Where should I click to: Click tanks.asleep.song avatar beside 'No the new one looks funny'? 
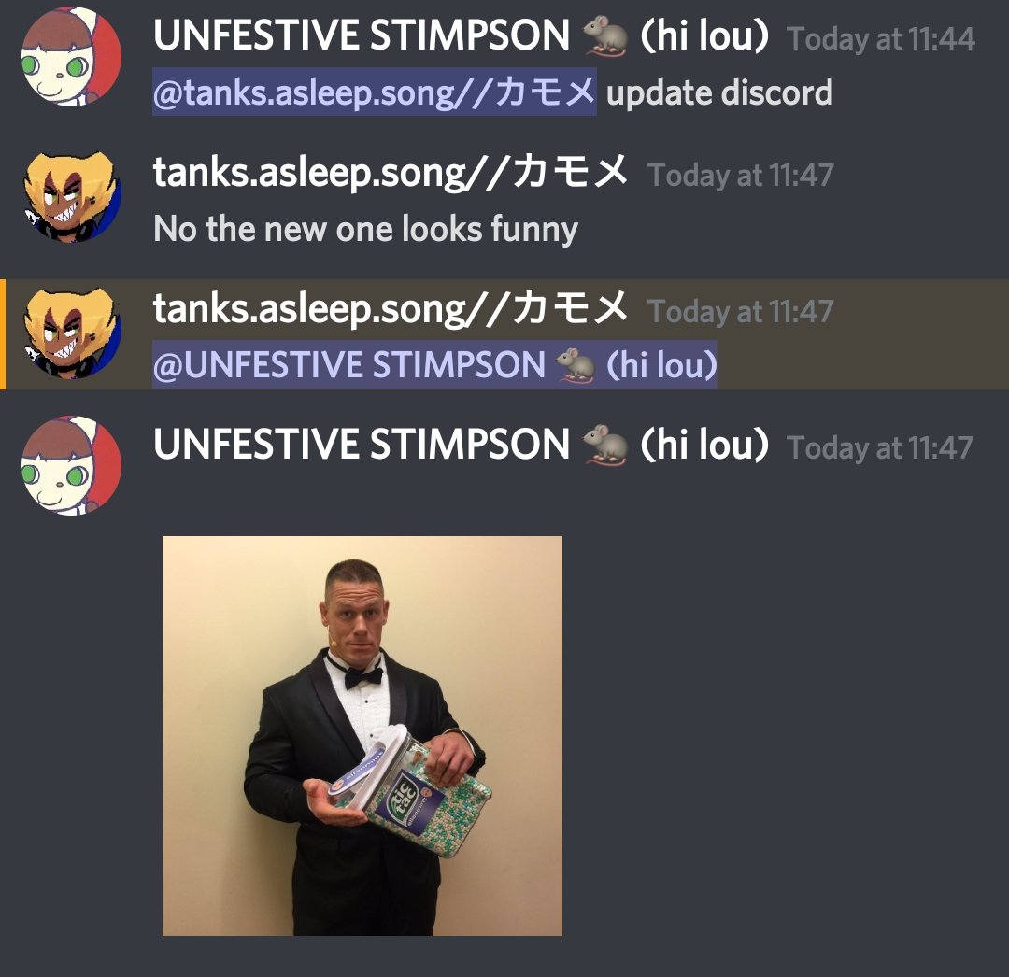click(x=71, y=195)
